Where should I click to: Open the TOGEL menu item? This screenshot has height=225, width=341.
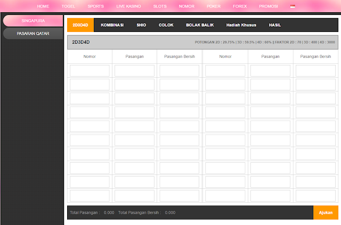(x=68, y=6)
